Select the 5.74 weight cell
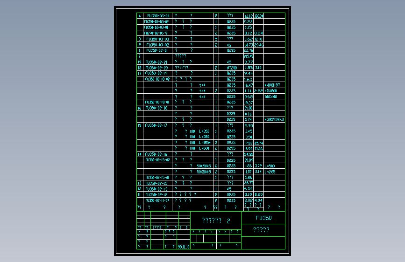Viewport: 405px width, 262px height. (248, 119)
